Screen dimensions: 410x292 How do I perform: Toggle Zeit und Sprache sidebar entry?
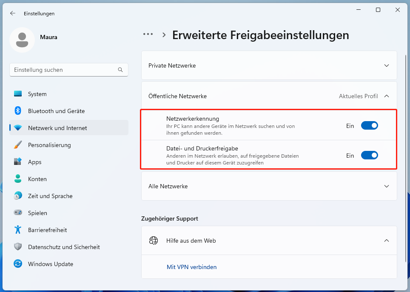tap(19, 196)
